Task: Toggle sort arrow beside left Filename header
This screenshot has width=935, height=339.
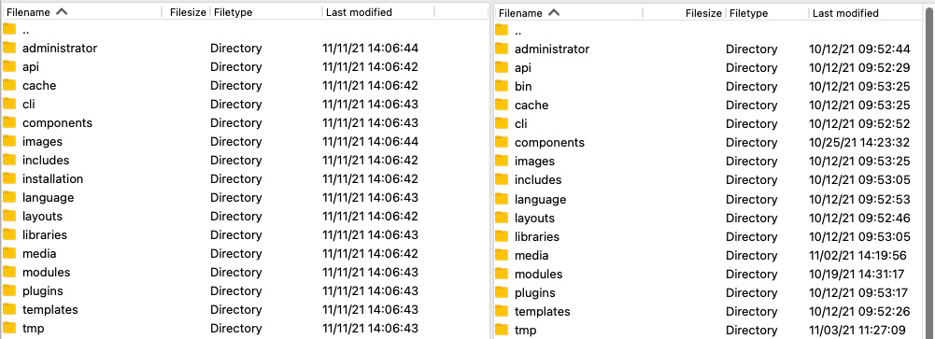Action: 61,12
